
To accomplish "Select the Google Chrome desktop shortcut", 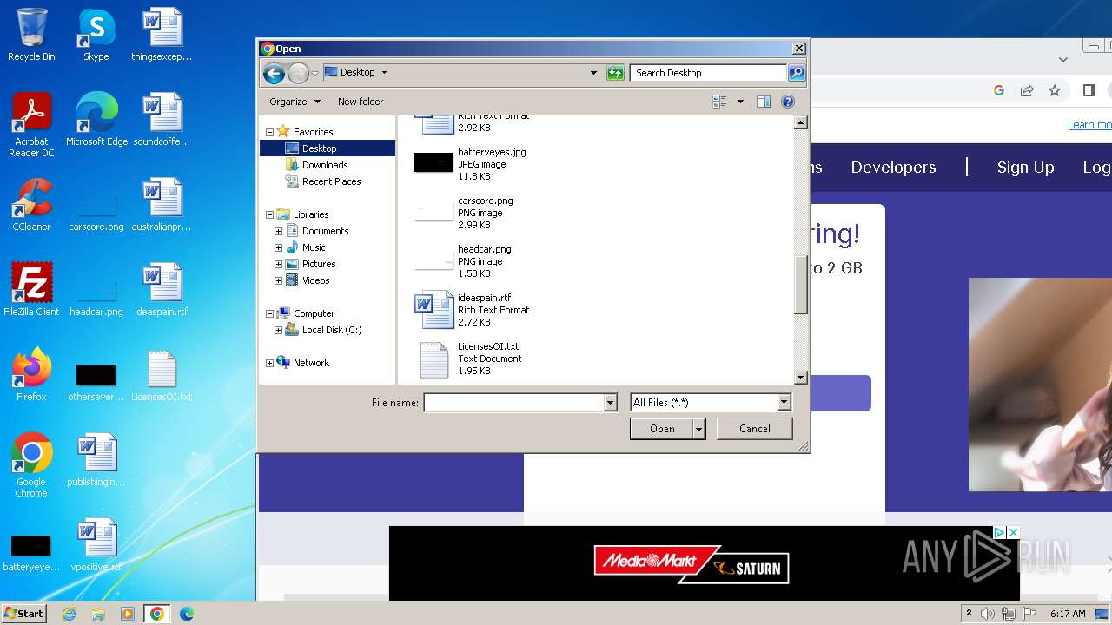I will (x=31, y=465).
